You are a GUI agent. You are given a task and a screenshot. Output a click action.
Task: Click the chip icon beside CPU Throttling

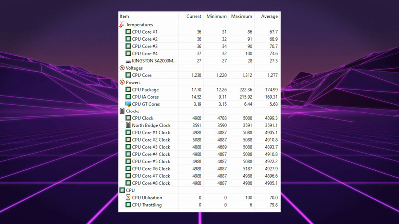tap(128, 205)
